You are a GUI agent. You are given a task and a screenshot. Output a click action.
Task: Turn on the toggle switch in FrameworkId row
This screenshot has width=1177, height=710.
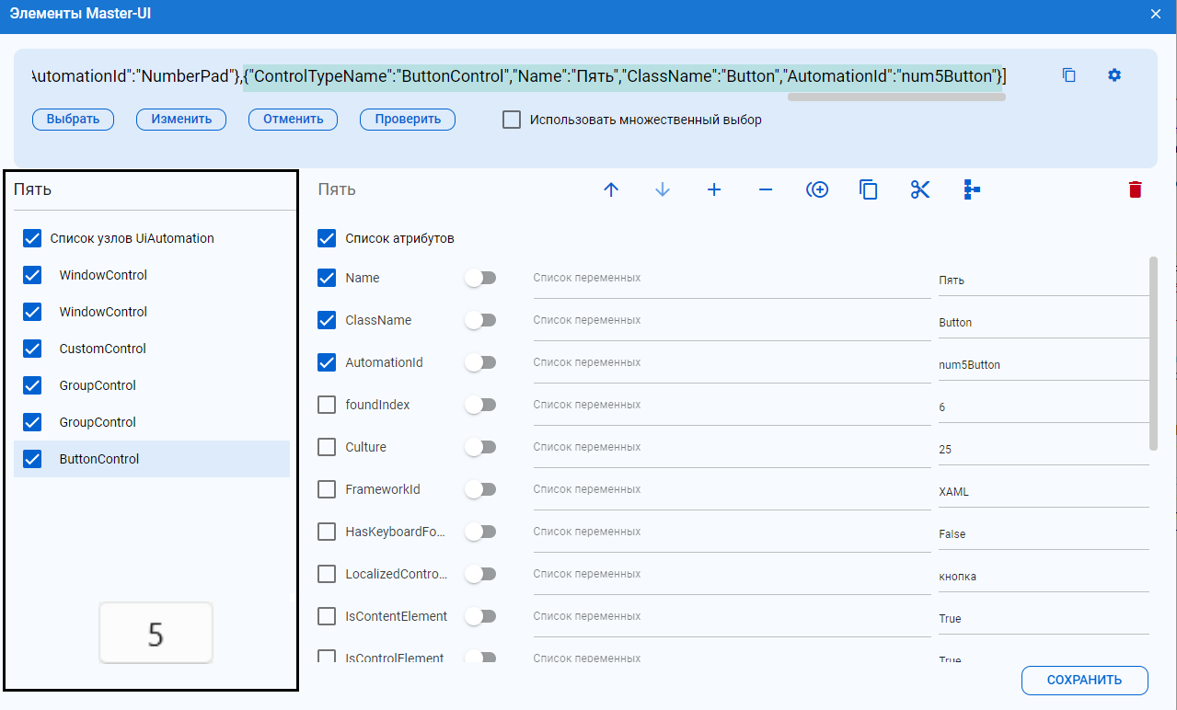[480, 489]
